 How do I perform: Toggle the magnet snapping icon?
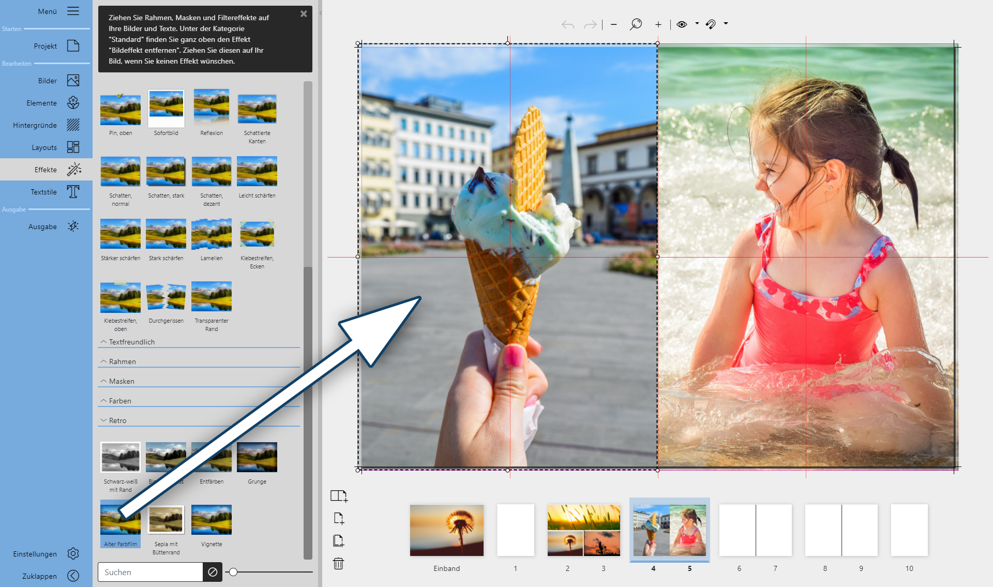[x=711, y=24]
